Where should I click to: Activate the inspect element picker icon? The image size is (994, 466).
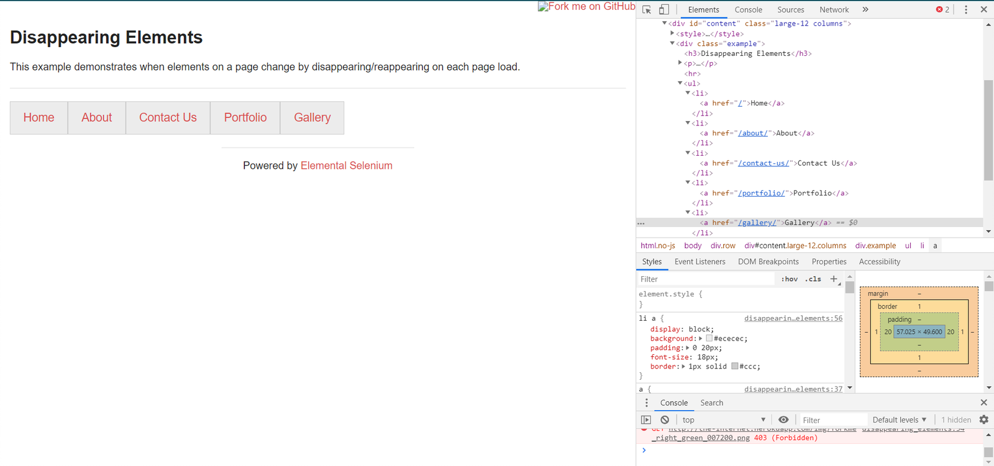point(647,9)
